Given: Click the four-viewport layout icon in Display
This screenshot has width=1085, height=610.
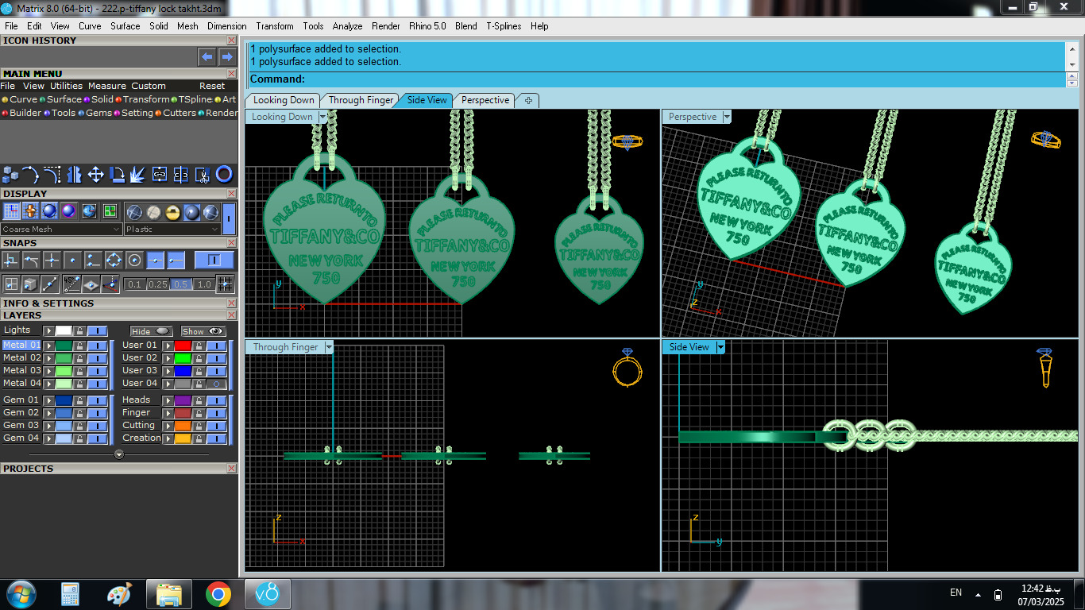Looking at the screenshot, I should [110, 211].
